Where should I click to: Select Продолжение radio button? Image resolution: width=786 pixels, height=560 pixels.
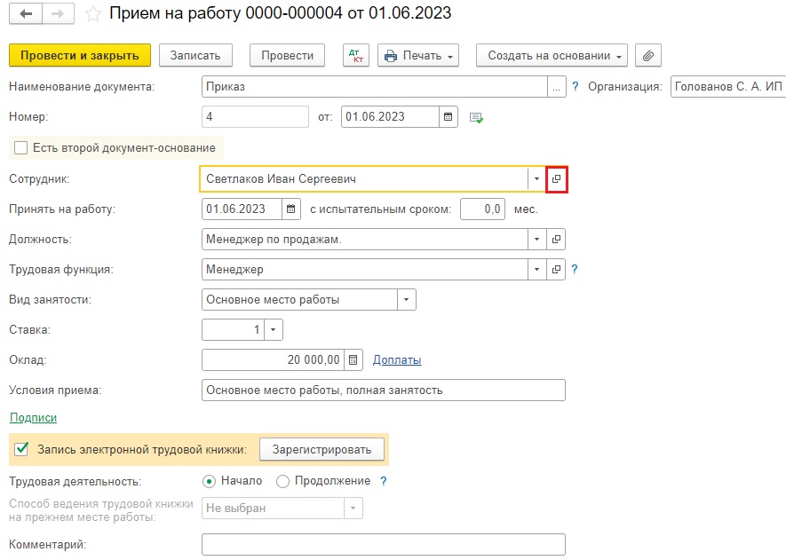coord(283,481)
